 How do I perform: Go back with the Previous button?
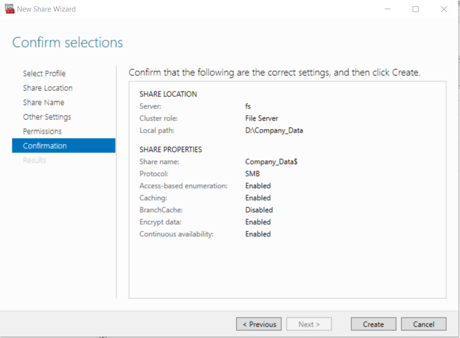click(x=259, y=324)
